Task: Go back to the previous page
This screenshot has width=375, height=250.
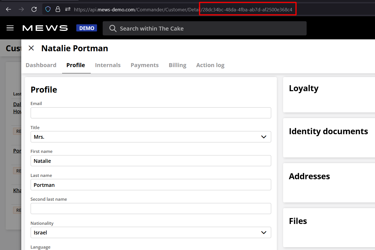Action: (x=8, y=9)
